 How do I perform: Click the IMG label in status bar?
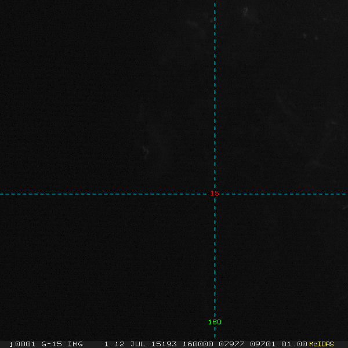(x=75, y=344)
